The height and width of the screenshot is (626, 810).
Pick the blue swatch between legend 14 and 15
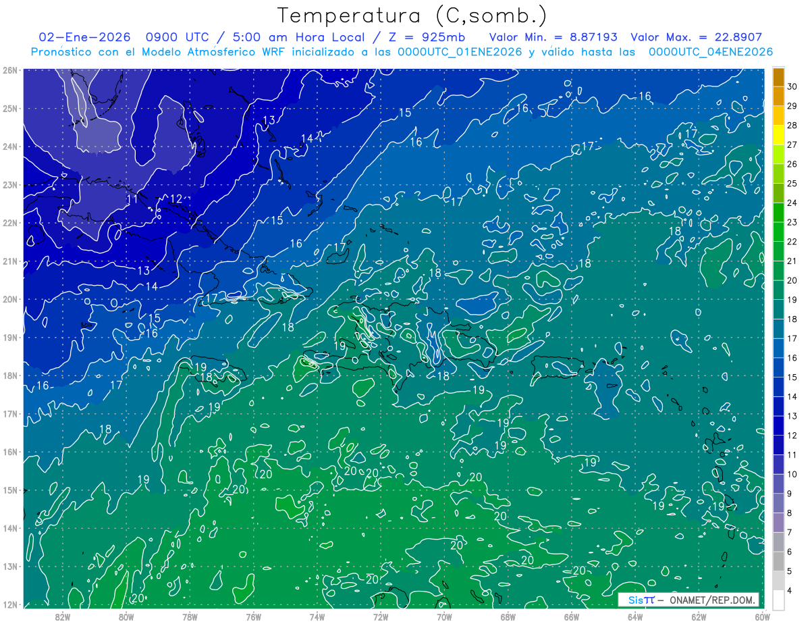click(x=779, y=387)
